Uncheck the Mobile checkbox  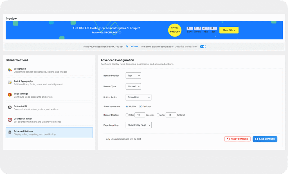pyautogui.click(x=127, y=106)
